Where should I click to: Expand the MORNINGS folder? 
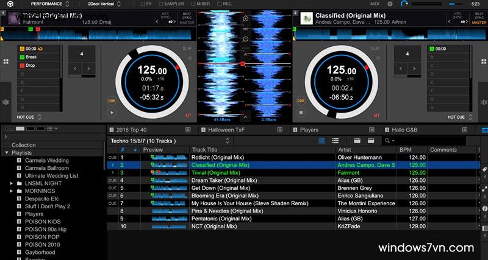point(12,191)
